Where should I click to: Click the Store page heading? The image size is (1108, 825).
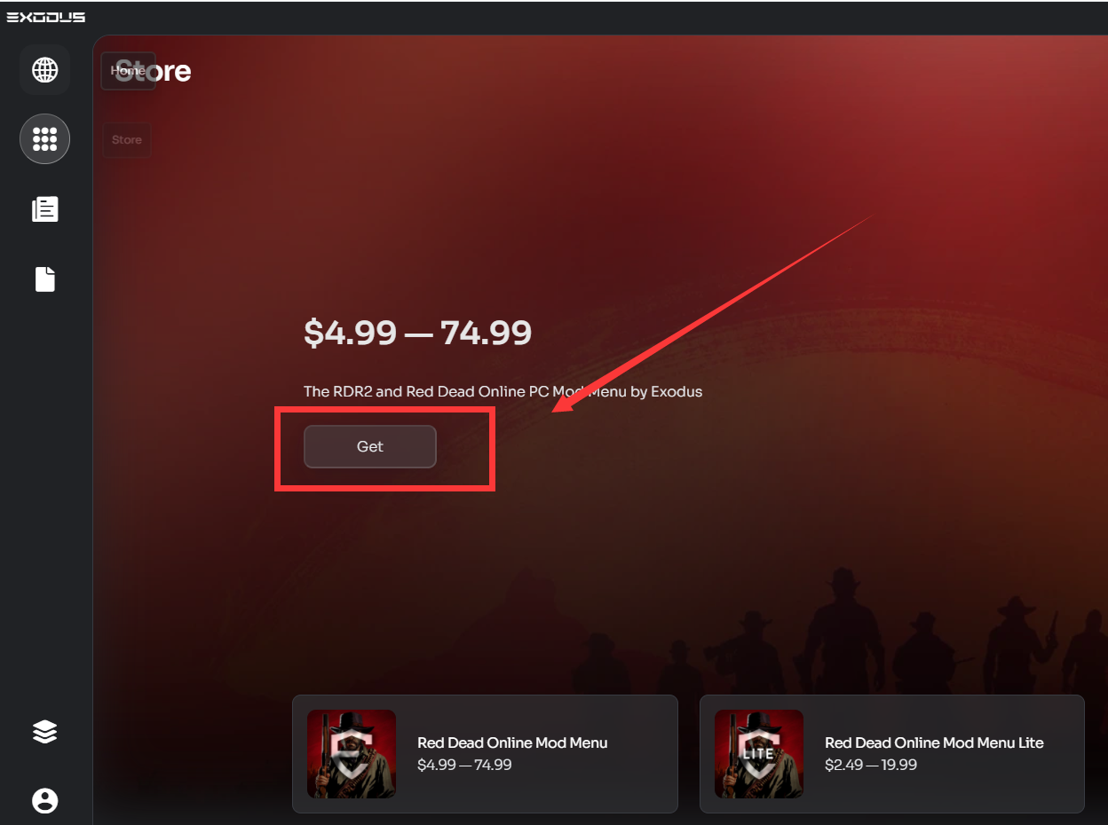click(153, 71)
